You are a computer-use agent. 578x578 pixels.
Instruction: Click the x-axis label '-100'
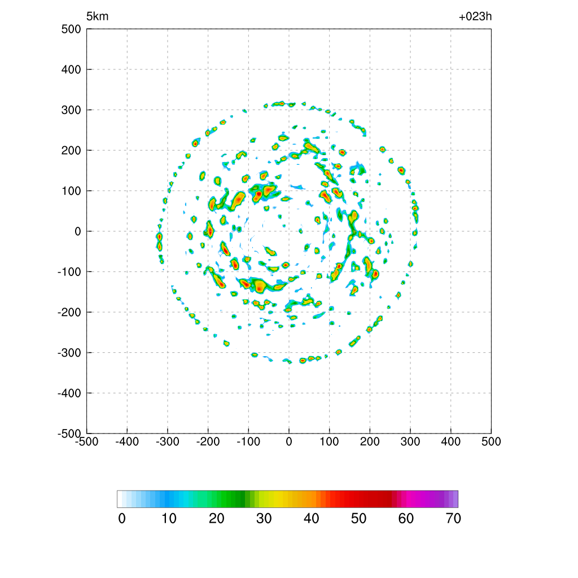coord(248,441)
